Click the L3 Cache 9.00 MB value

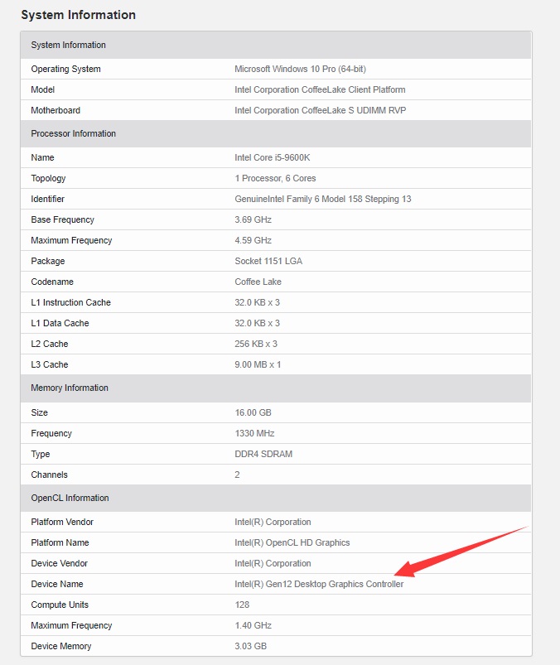click(x=258, y=364)
